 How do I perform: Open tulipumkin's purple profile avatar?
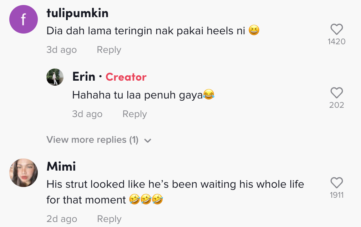24,19
